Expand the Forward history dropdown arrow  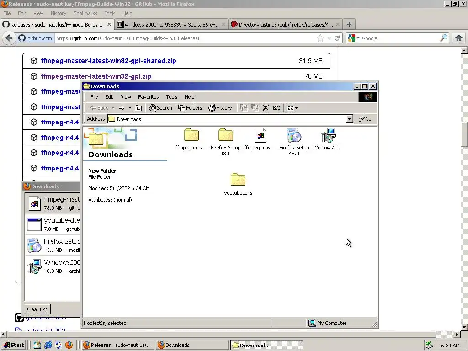tap(130, 108)
